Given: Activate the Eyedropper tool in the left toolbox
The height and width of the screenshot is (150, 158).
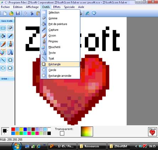Looking at the screenshot, I should (x=10, y=36).
